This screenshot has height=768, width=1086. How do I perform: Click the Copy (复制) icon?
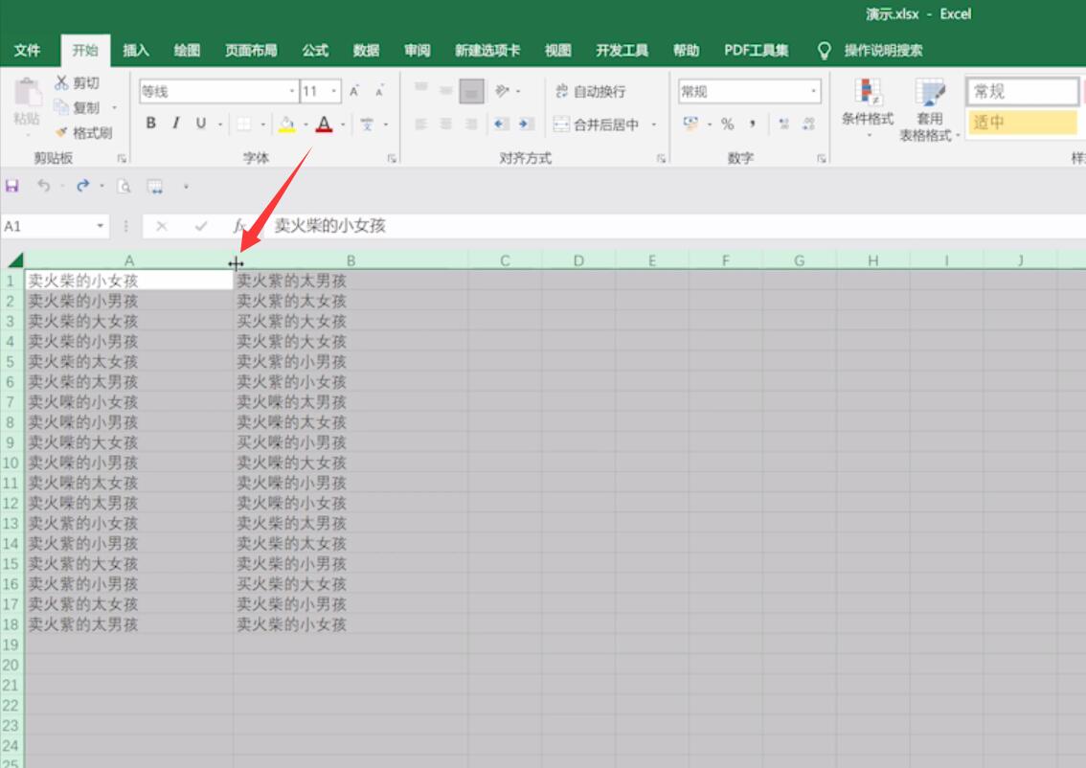click(61, 107)
